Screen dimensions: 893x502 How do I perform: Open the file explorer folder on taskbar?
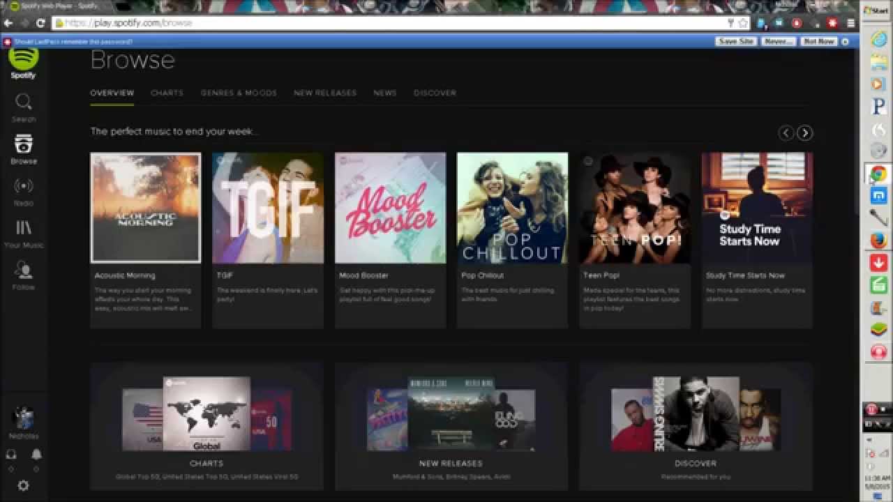click(x=878, y=61)
